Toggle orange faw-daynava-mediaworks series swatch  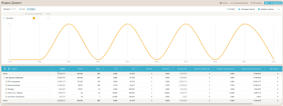34,18
